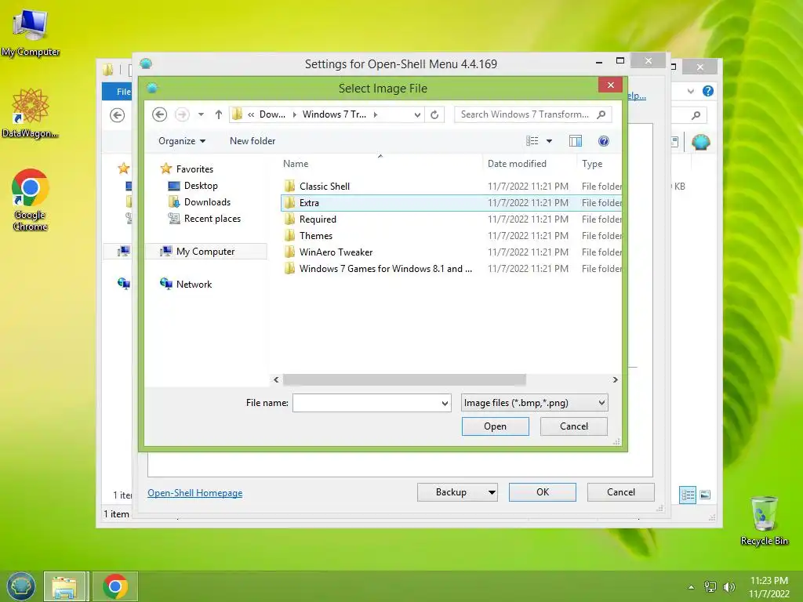Click the Back arrow in Select Image File dialog
Image resolution: width=803 pixels, height=602 pixels.
(159, 114)
